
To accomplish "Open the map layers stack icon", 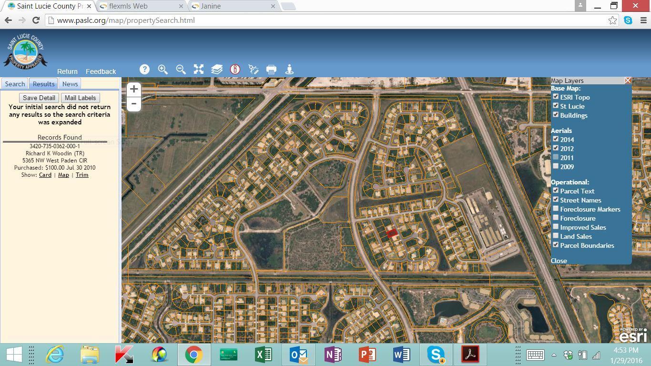I will pyautogui.click(x=217, y=70).
